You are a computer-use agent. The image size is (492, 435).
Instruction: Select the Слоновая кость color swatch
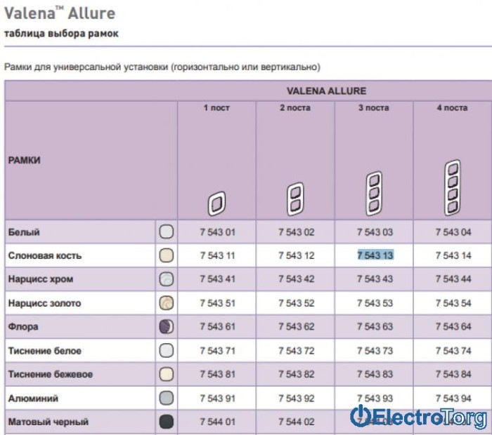click(x=167, y=255)
